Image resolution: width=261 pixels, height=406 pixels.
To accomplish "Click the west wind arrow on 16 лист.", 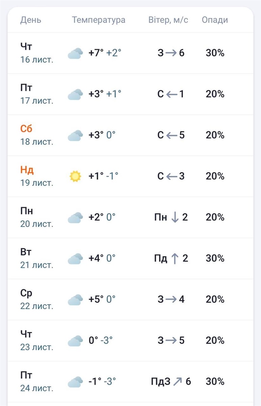I will coord(171,53).
